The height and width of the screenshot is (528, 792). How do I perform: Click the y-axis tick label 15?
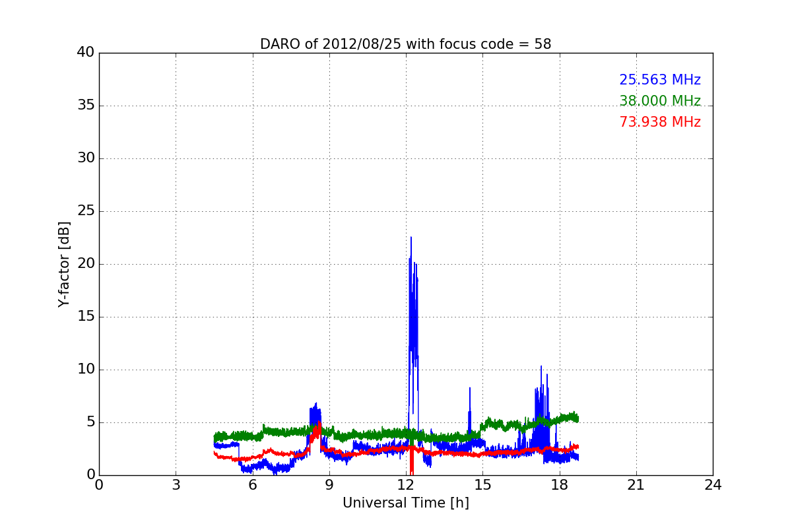[x=86, y=317]
